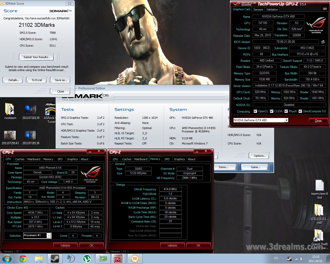Toggle the DirectCompute 5.0 checkbox

point(300,111)
